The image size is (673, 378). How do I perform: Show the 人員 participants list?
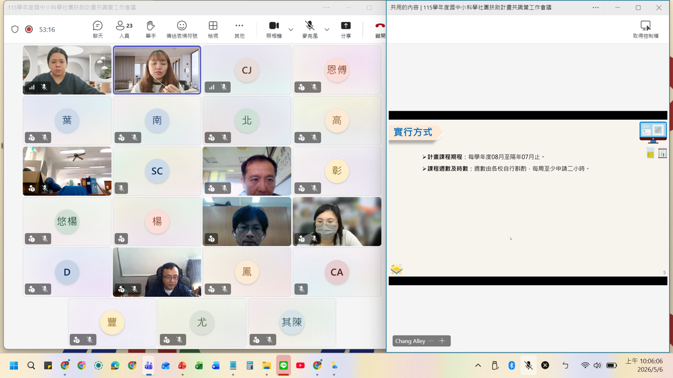click(x=124, y=29)
